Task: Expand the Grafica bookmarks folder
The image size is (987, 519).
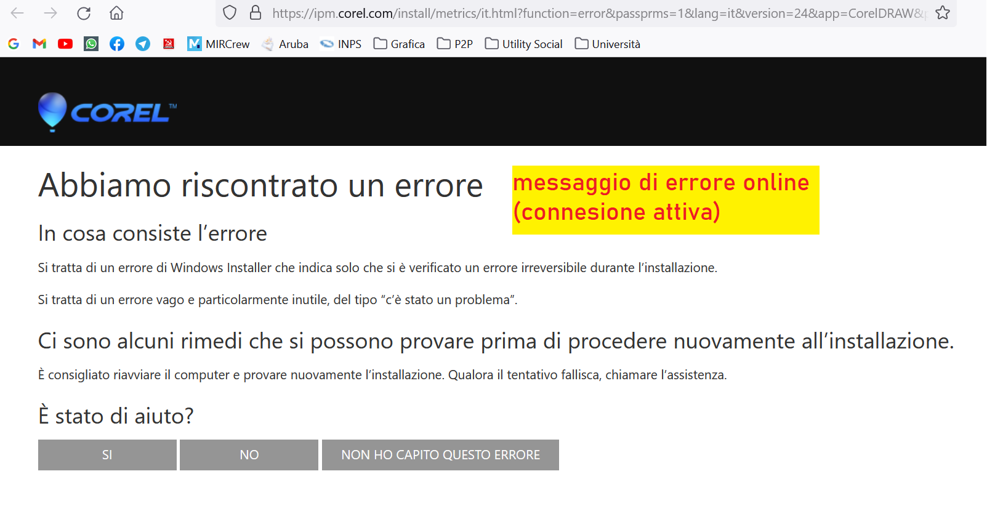Action: coord(399,44)
